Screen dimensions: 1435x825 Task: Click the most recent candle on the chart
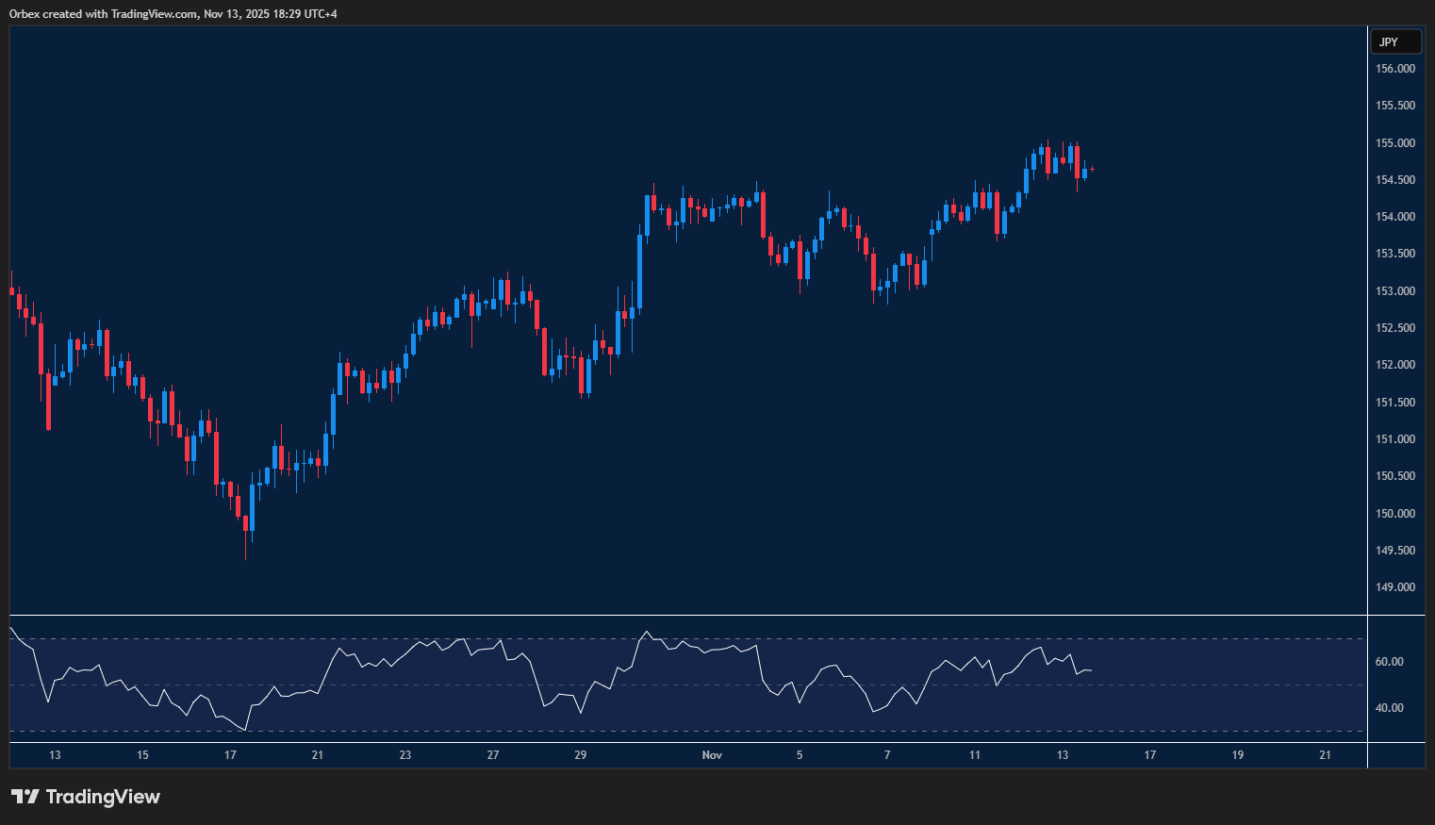click(1092, 169)
